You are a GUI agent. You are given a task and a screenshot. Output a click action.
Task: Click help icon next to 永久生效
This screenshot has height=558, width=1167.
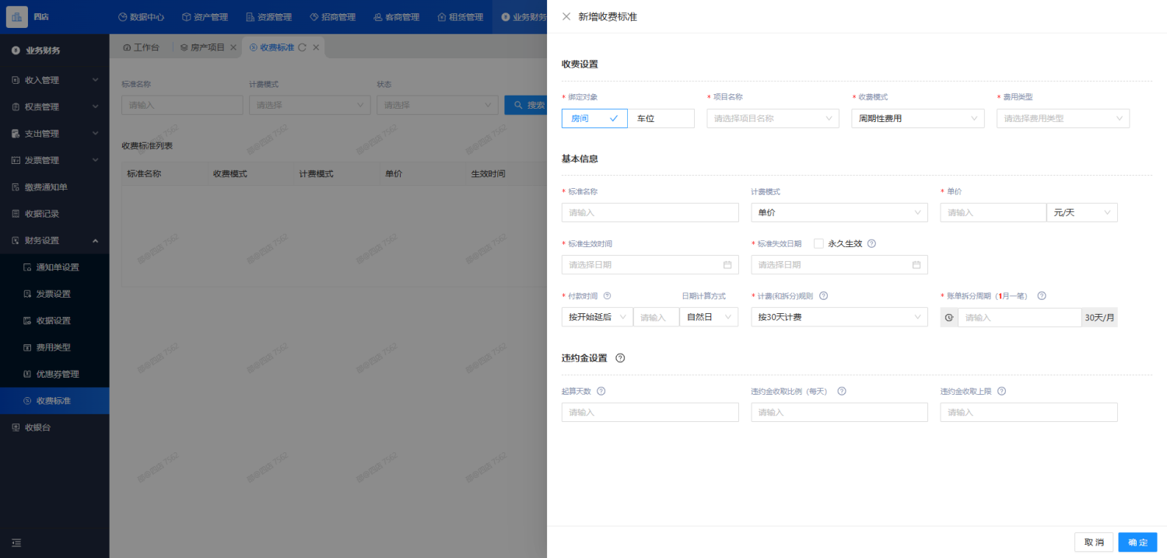tap(871, 243)
